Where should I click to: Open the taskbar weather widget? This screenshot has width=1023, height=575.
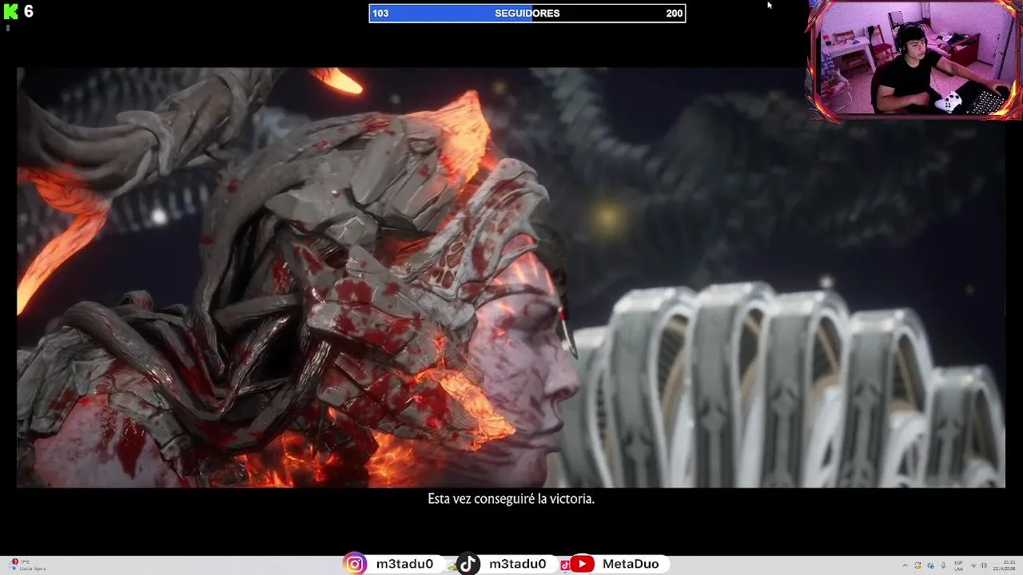(x=28, y=565)
